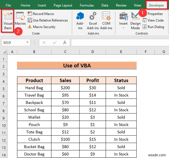
Task: Select the Travel Bag cell
Action: [x=34, y=95]
